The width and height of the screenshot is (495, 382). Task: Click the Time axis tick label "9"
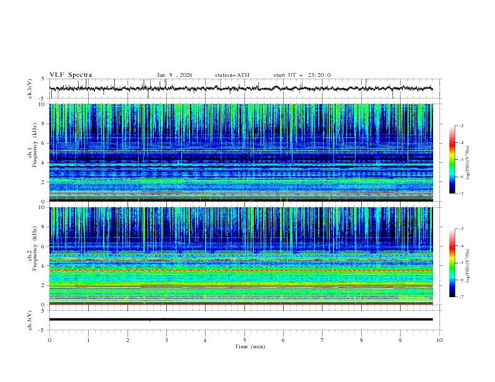pyautogui.click(x=400, y=340)
